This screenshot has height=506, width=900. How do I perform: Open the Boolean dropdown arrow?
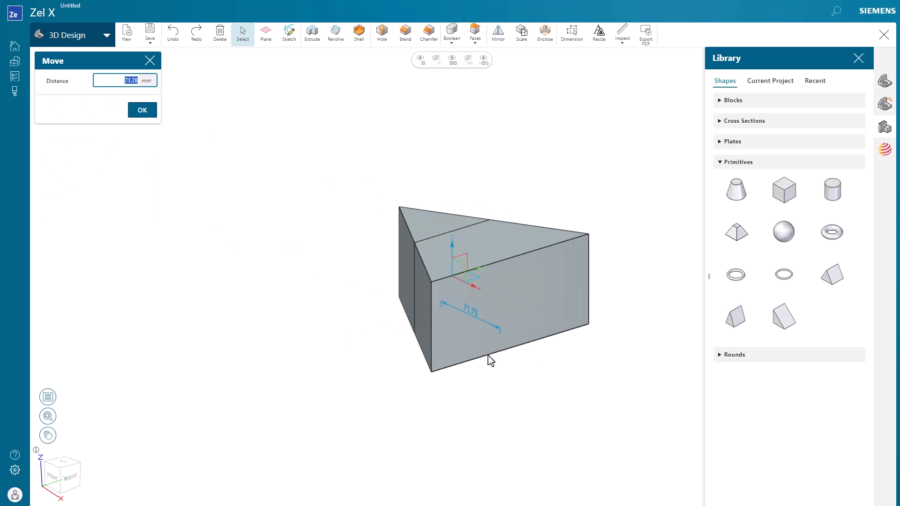452,43
